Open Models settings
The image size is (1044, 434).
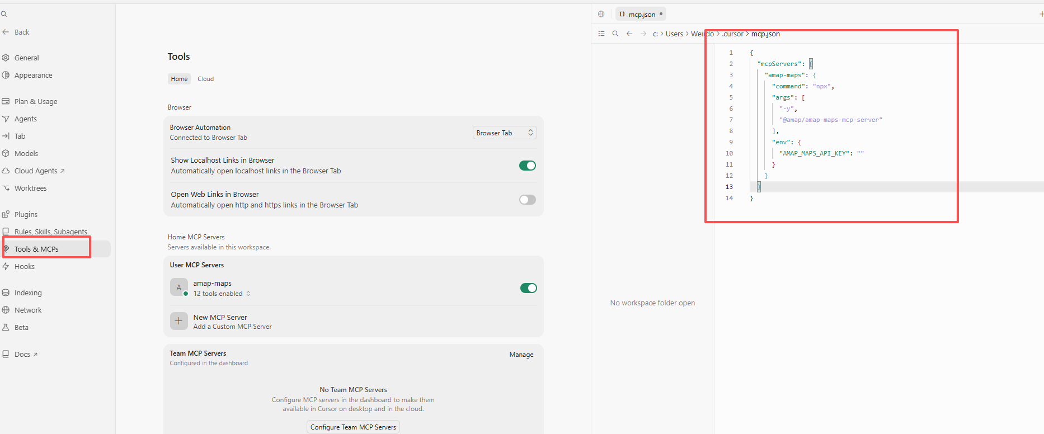[26, 153]
